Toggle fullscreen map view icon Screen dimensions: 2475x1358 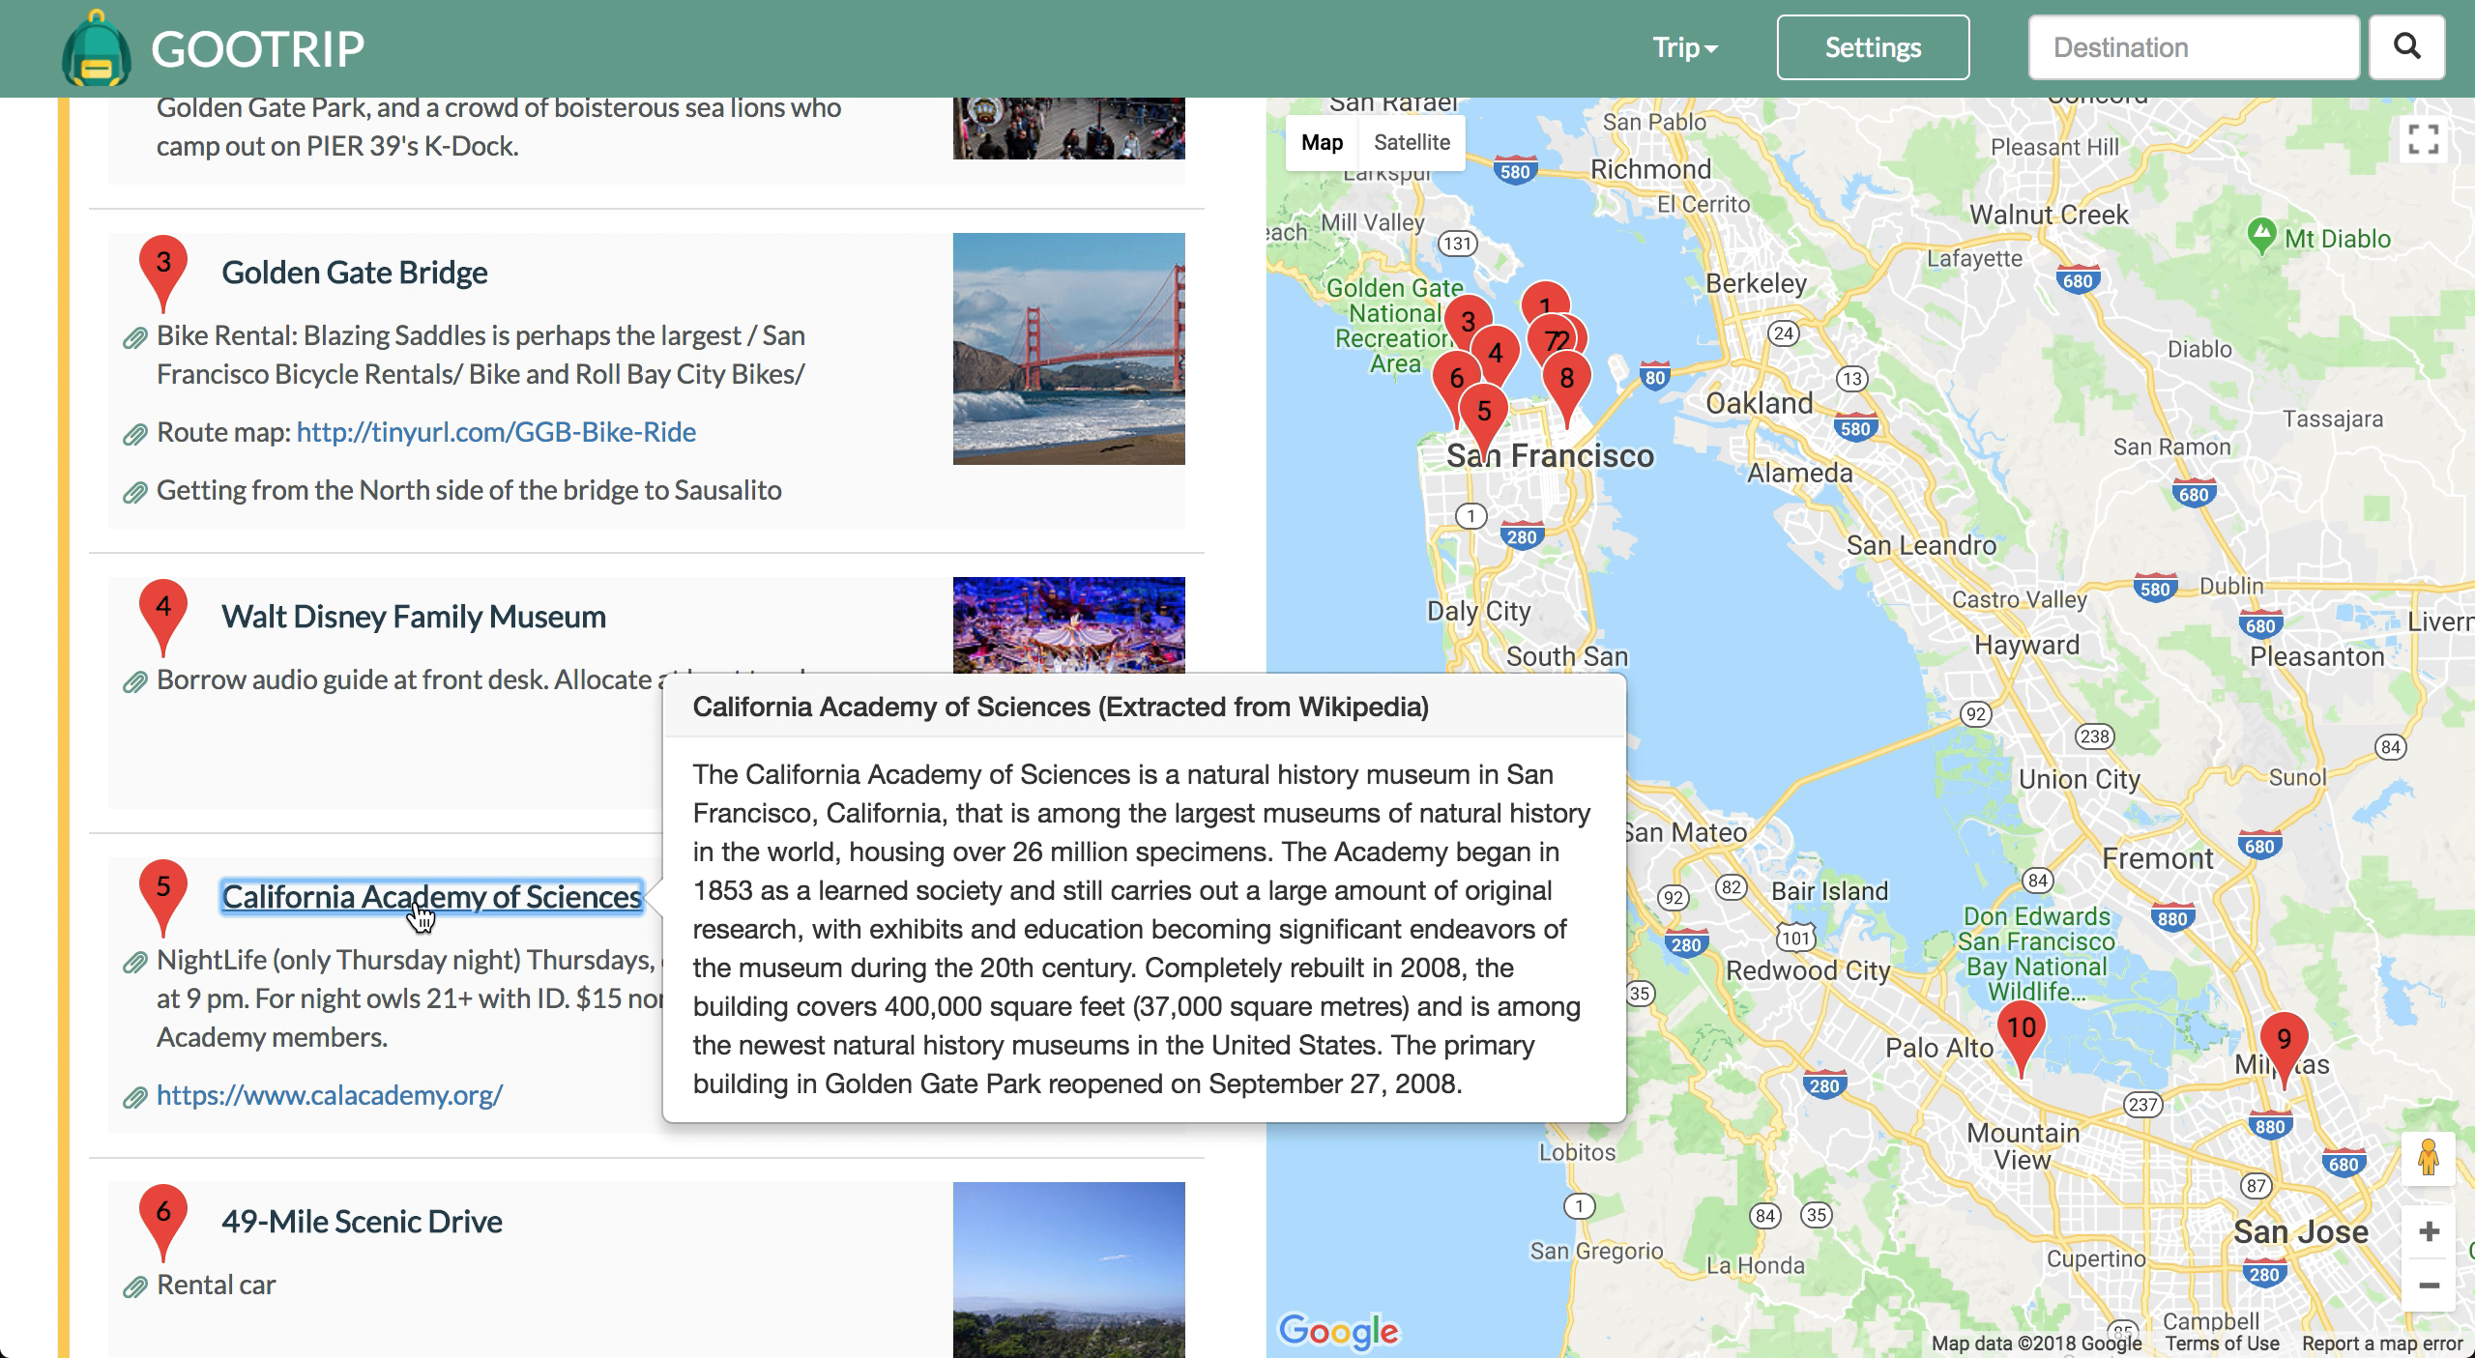point(2423,140)
